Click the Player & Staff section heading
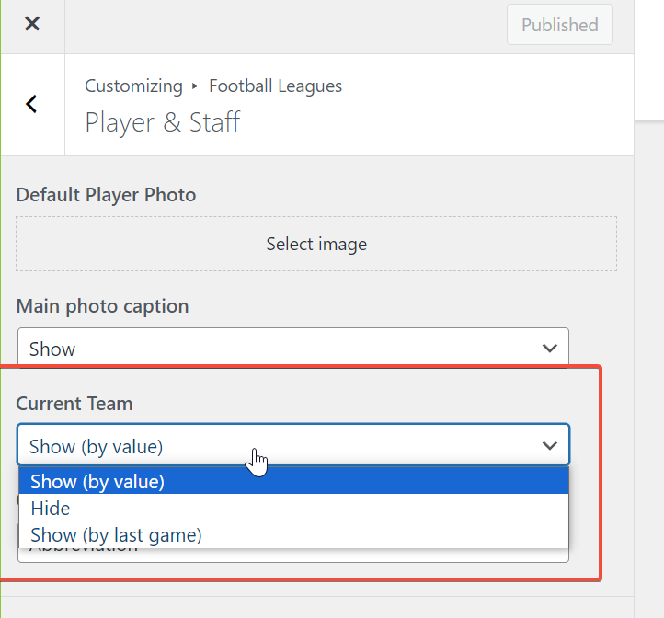Image resolution: width=664 pixels, height=618 pixels. point(163,122)
